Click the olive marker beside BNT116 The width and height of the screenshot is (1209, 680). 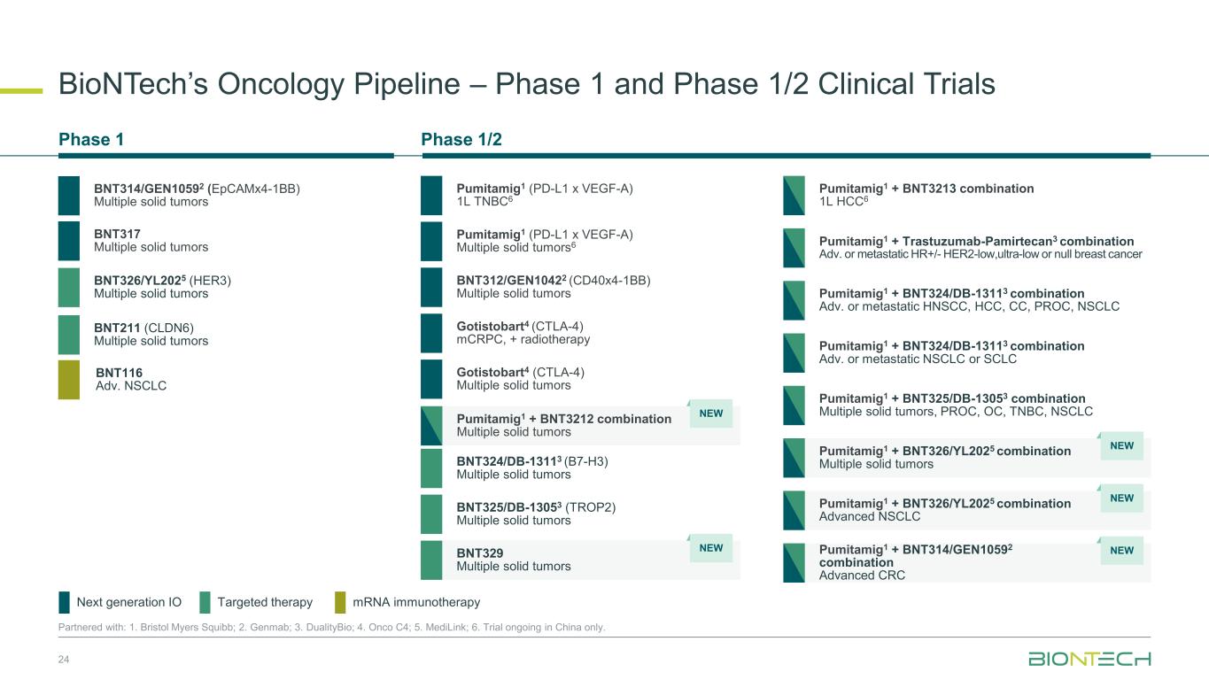click(x=69, y=379)
